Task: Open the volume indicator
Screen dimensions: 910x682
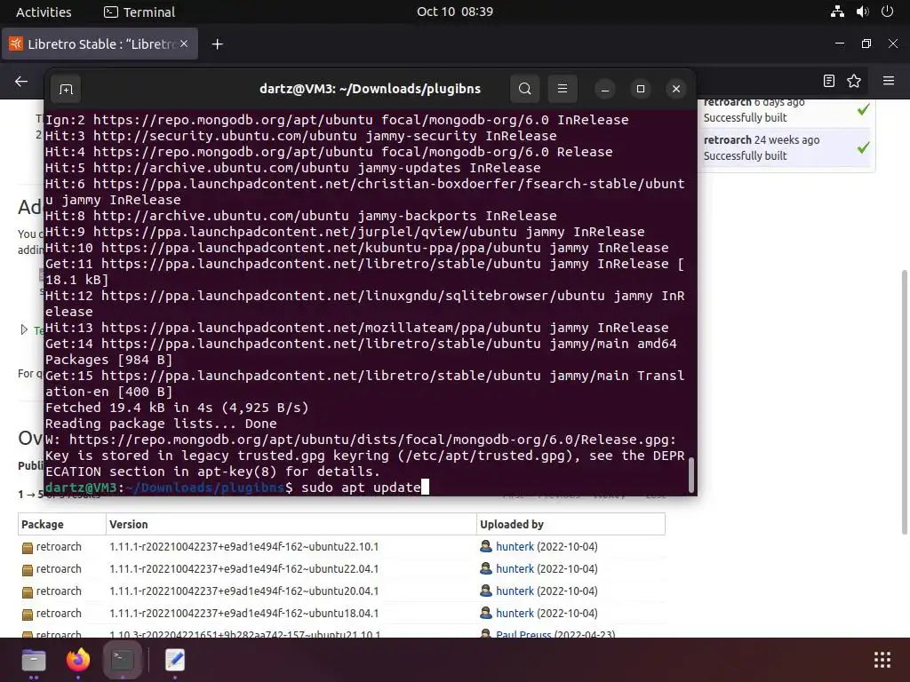Action: pyautogui.click(x=862, y=12)
